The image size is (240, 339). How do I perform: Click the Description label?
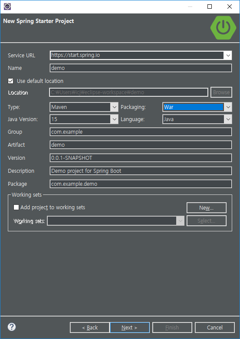[x=21, y=171]
